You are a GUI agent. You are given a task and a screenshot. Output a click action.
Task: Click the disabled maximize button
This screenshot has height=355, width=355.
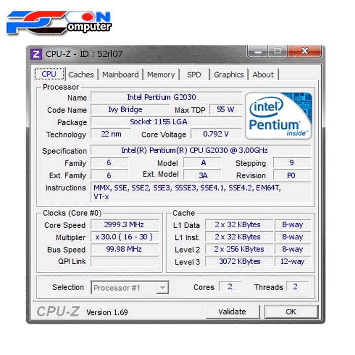[277, 51]
